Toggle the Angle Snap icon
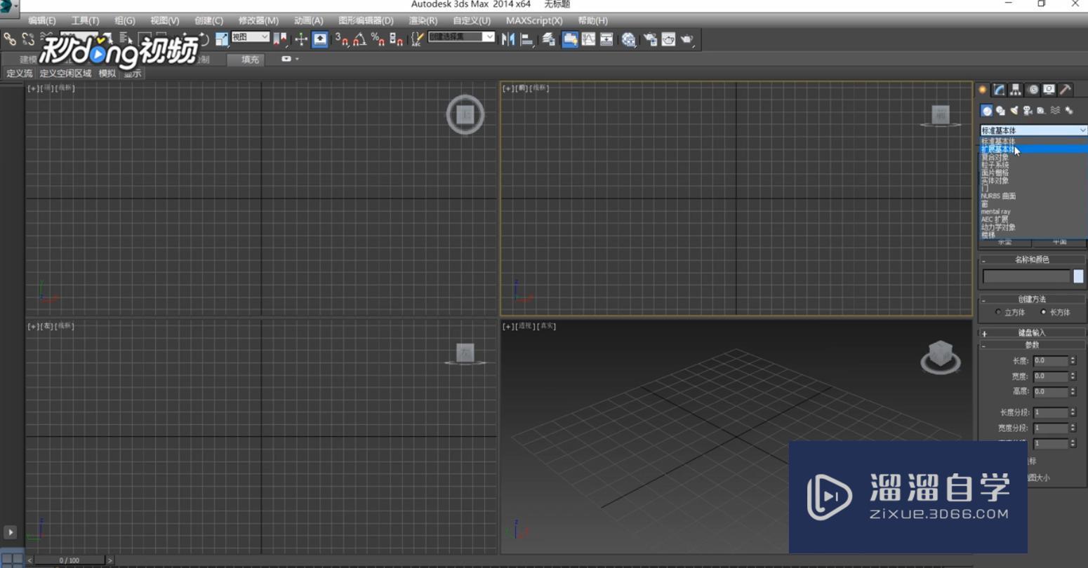This screenshot has width=1088, height=568. click(x=360, y=40)
